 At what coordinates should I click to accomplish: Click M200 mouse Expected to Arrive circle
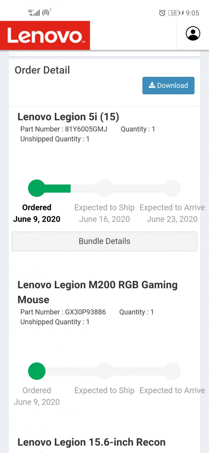coord(172,371)
